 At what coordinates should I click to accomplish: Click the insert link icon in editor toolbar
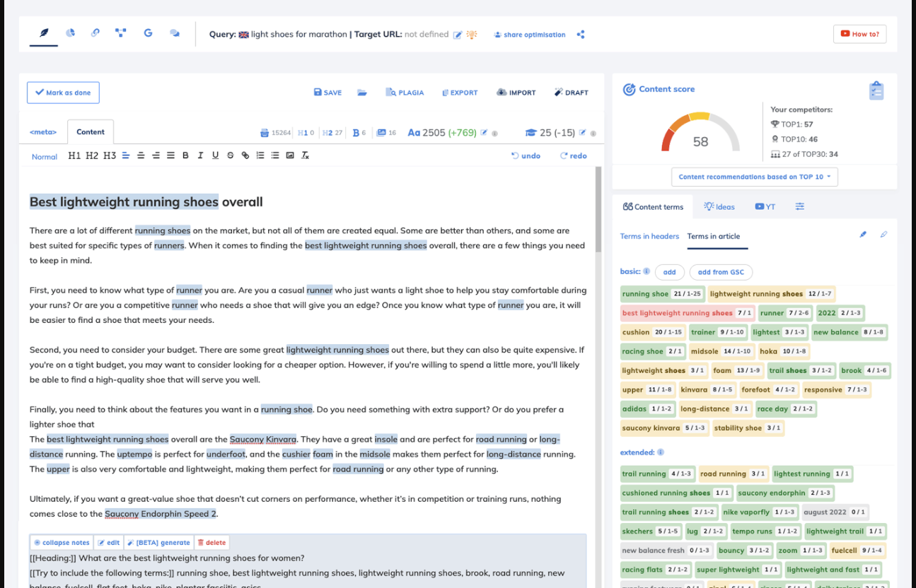[x=245, y=155]
